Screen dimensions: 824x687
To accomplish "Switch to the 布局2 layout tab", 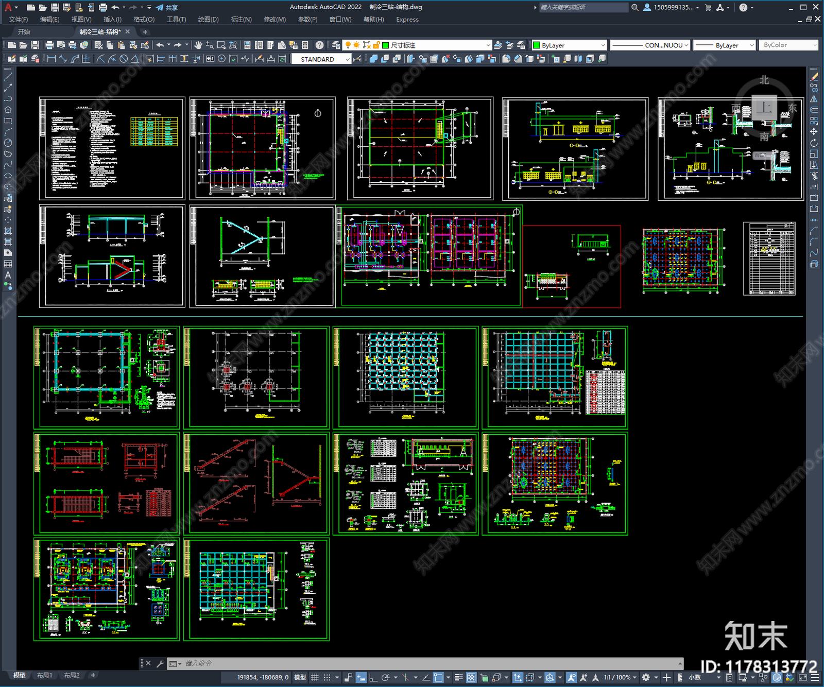I will pyautogui.click(x=72, y=675).
